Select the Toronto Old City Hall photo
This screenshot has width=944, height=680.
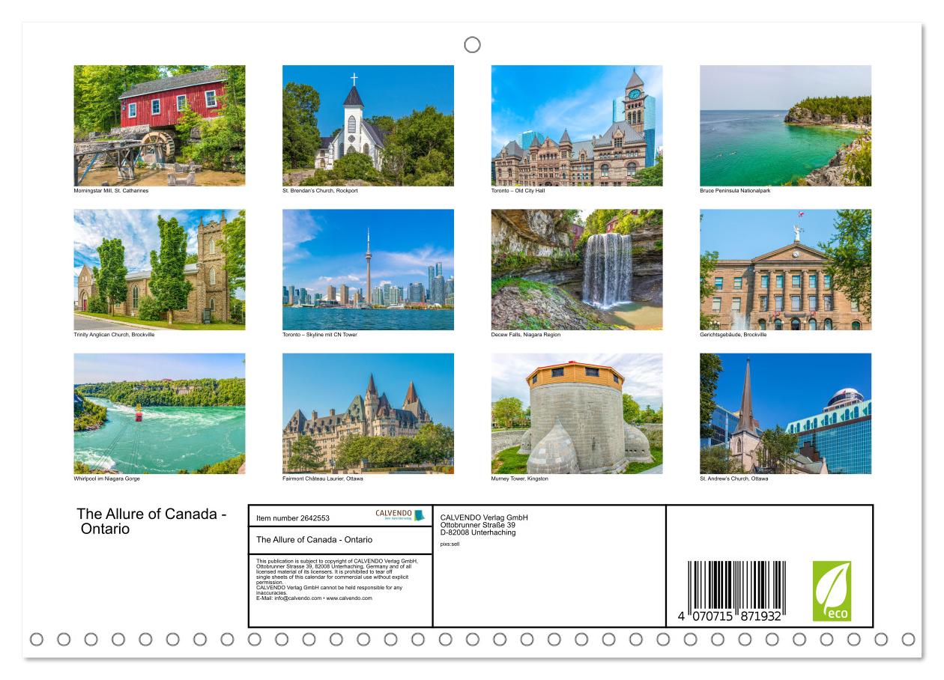[x=577, y=126]
